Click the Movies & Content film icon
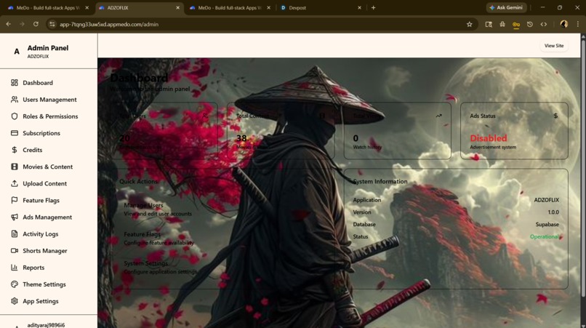This screenshot has height=328, width=586. point(15,167)
